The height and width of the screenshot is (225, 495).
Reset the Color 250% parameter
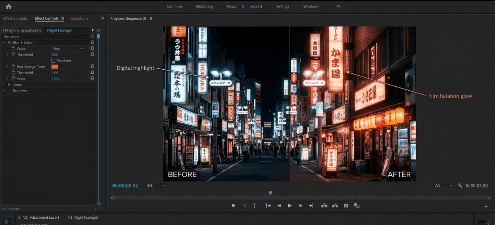pyautogui.click(x=92, y=78)
